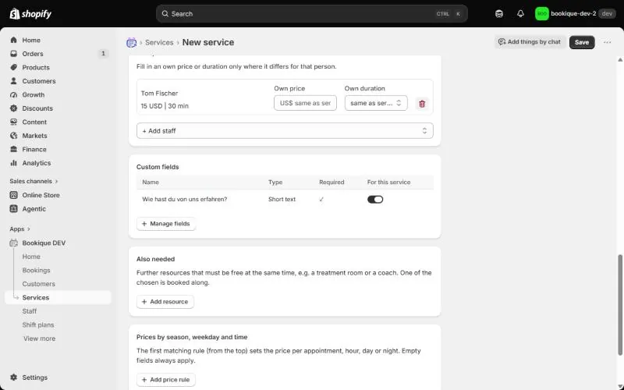624x390 pixels.
Task: Click the 'Short text' type cell
Action: click(282, 200)
